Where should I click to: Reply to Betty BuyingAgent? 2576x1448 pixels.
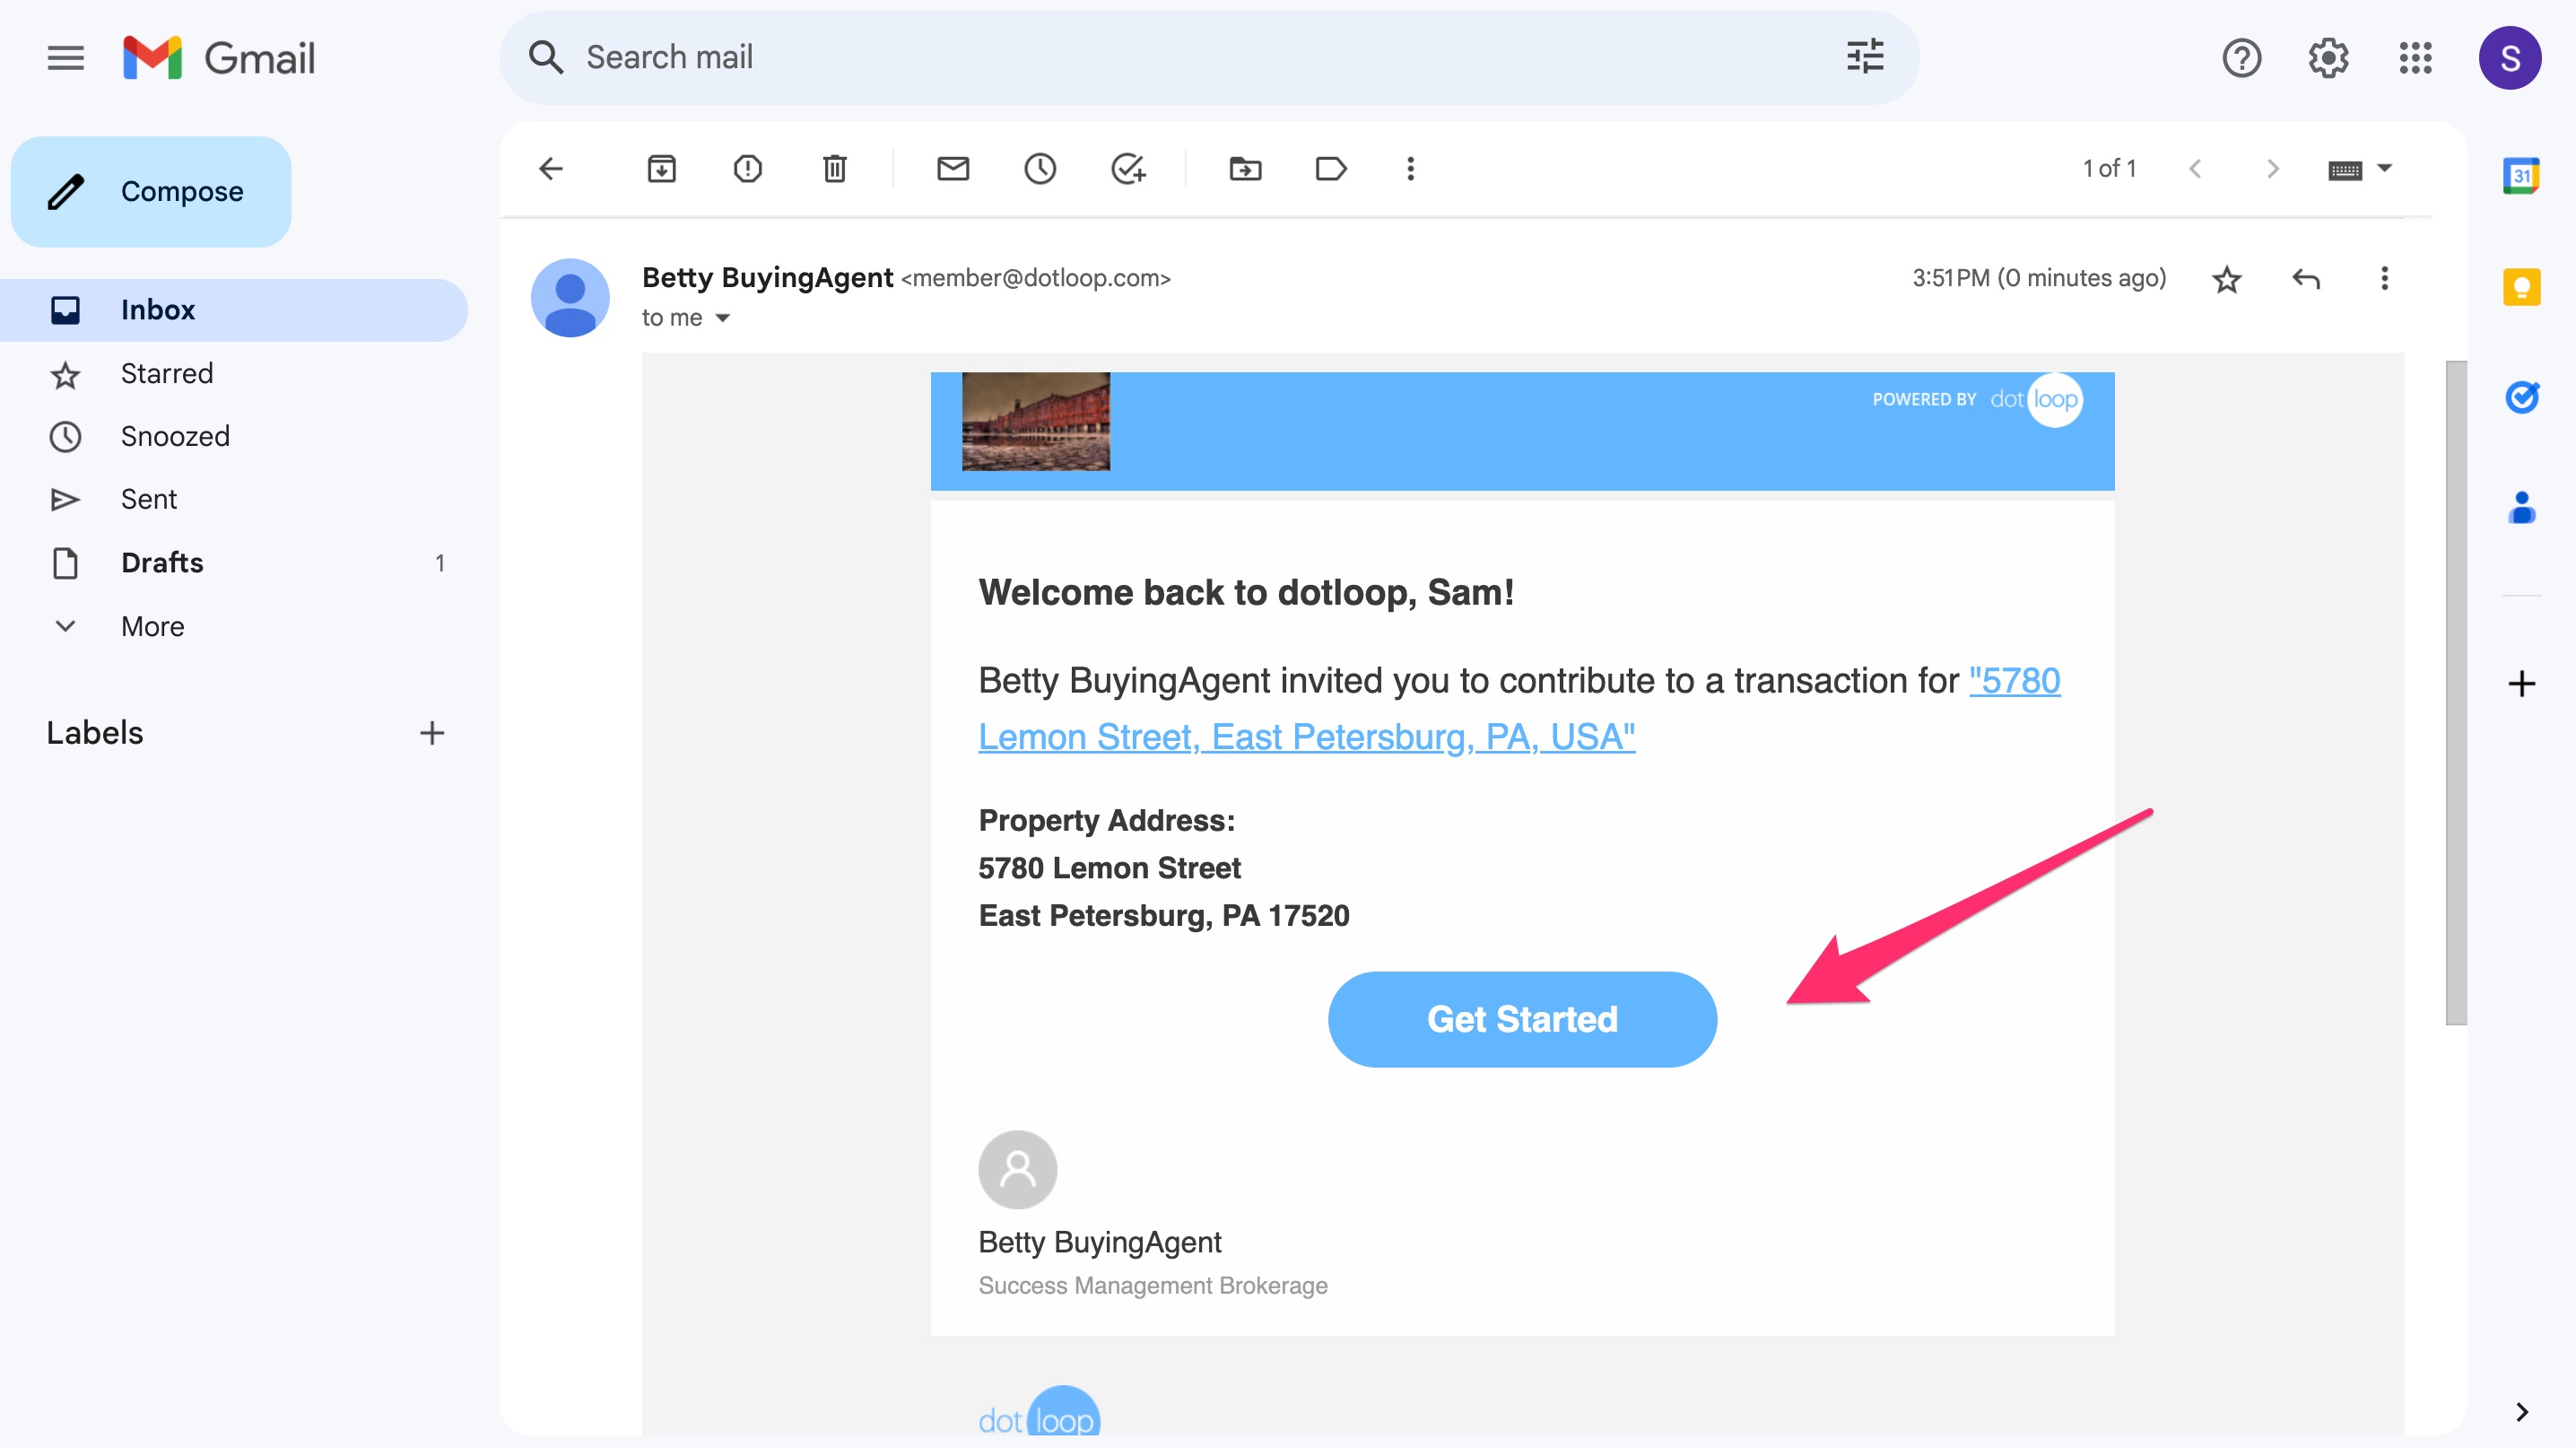2306,280
